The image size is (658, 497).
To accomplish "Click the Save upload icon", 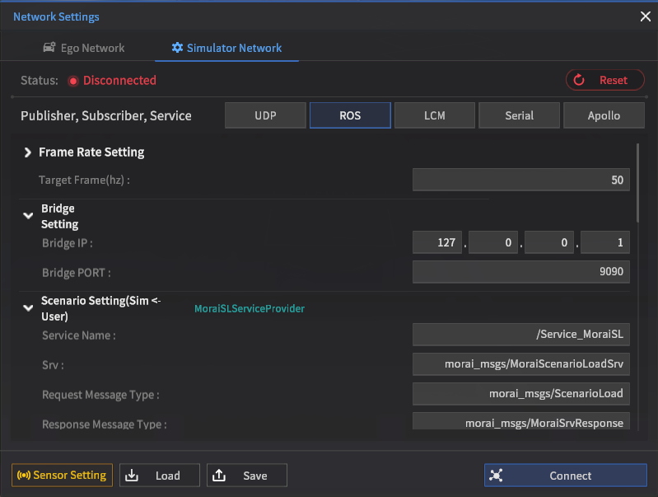I will click(219, 476).
